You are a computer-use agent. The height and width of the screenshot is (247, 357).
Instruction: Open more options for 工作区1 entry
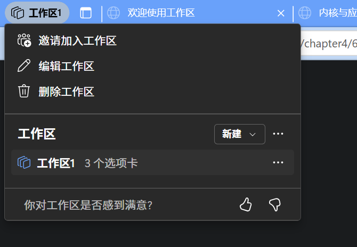click(278, 162)
